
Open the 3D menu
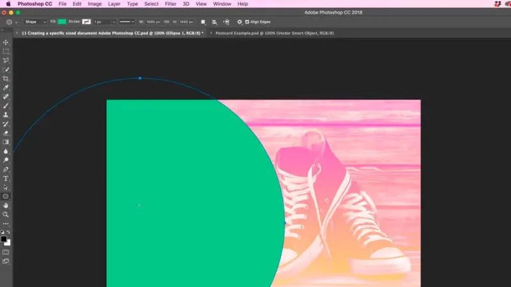(x=186, y=4)
